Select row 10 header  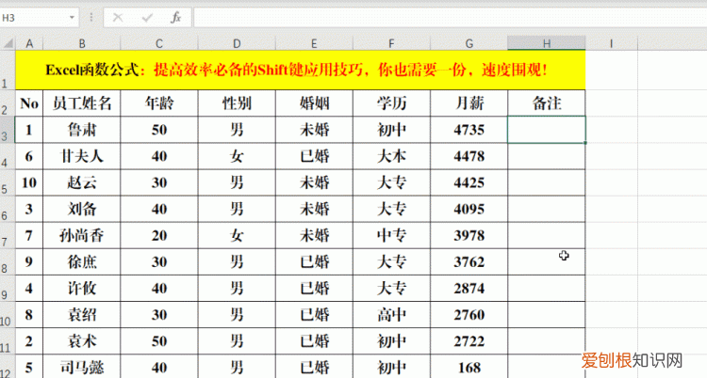(8, 315)
